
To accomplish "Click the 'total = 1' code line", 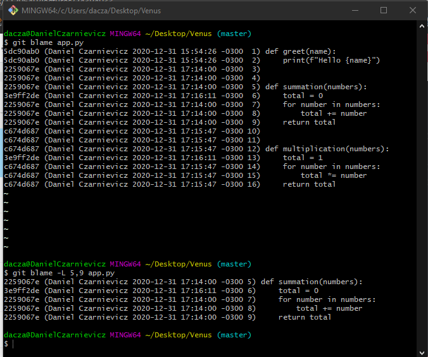I will click(x=303, y=158).
